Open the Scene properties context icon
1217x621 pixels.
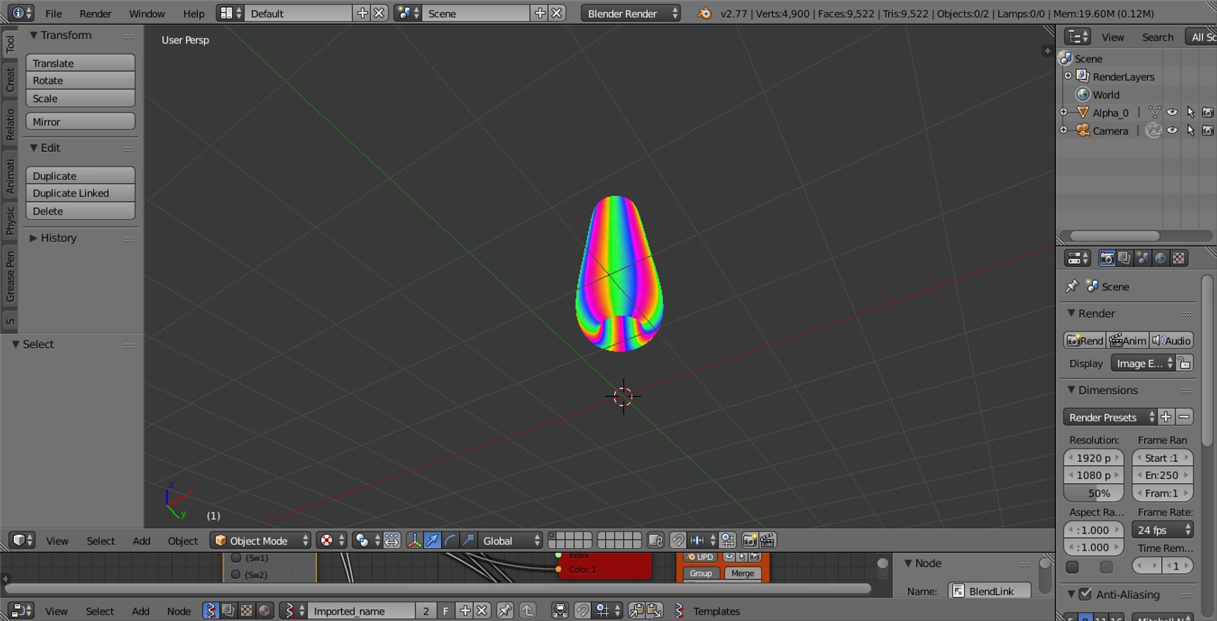1142,259
